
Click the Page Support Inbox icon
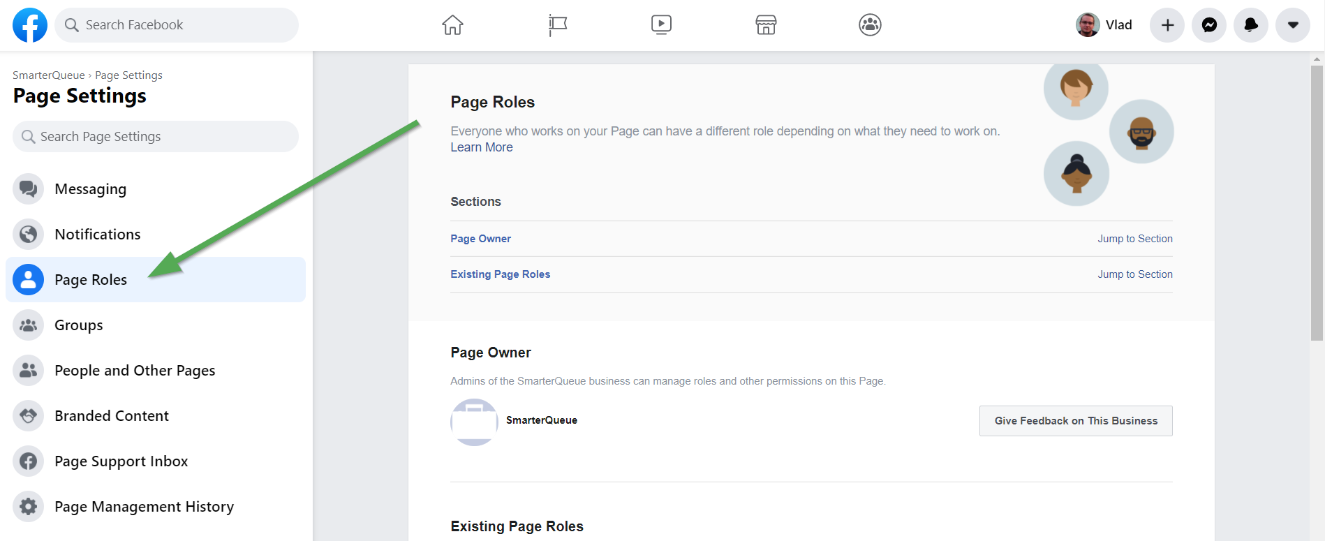[x=29, y=461]
